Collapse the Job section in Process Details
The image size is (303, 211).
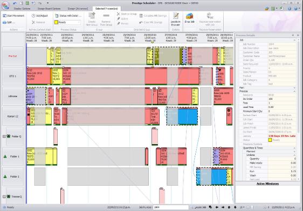click(x=294, y=40)
